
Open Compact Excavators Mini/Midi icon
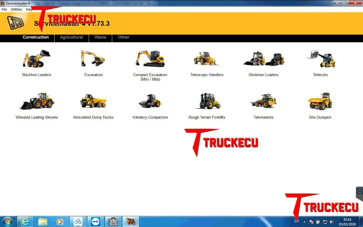pyautogui.click(x=150, y=58)
